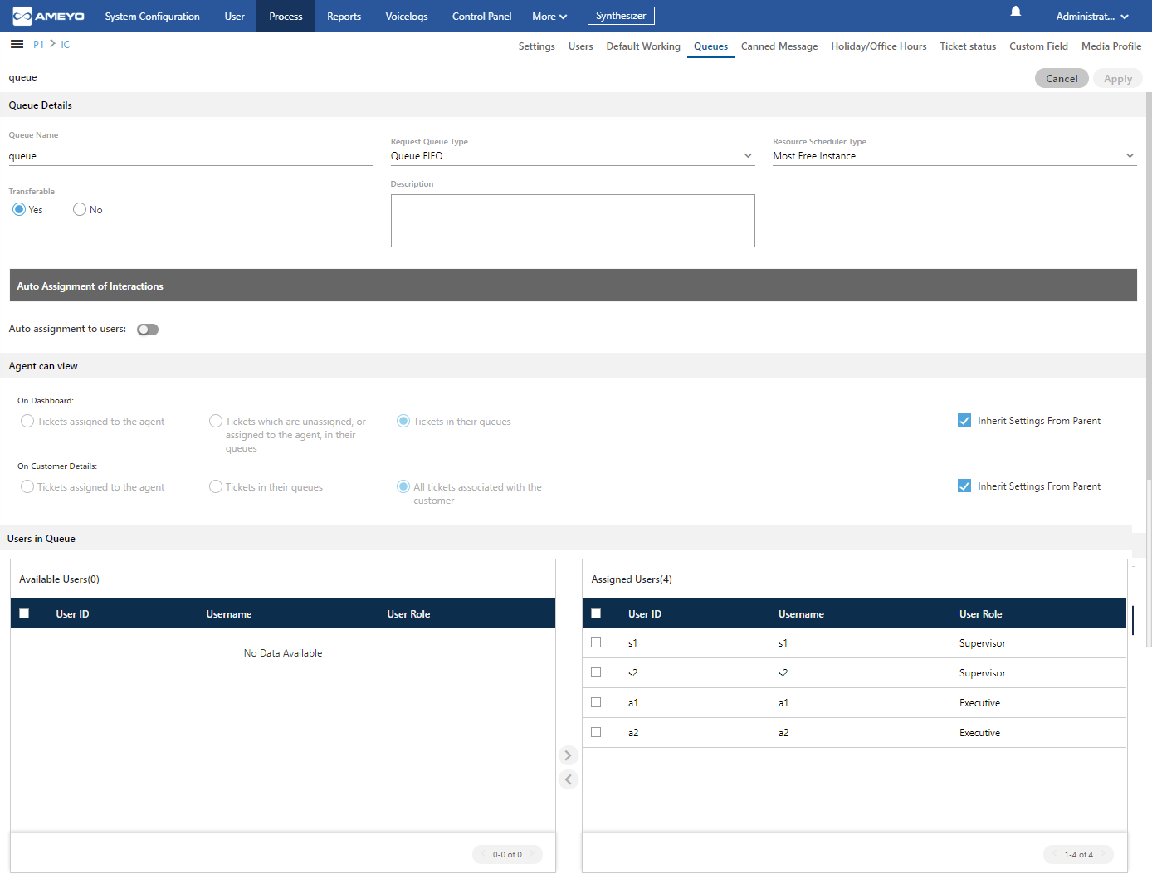The width and height of the screenshot is (1152, 884).
Task: Open Request Queue Type dropdown
Action: pos(573,156)
